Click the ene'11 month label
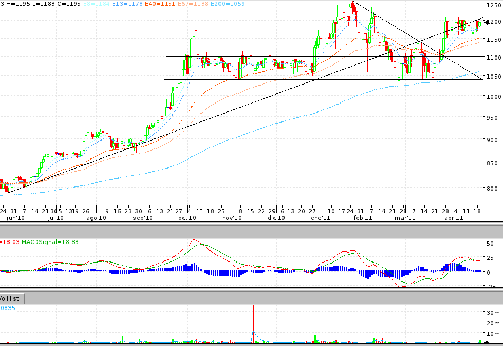503x346 pixels. click(x=320, y=218)
